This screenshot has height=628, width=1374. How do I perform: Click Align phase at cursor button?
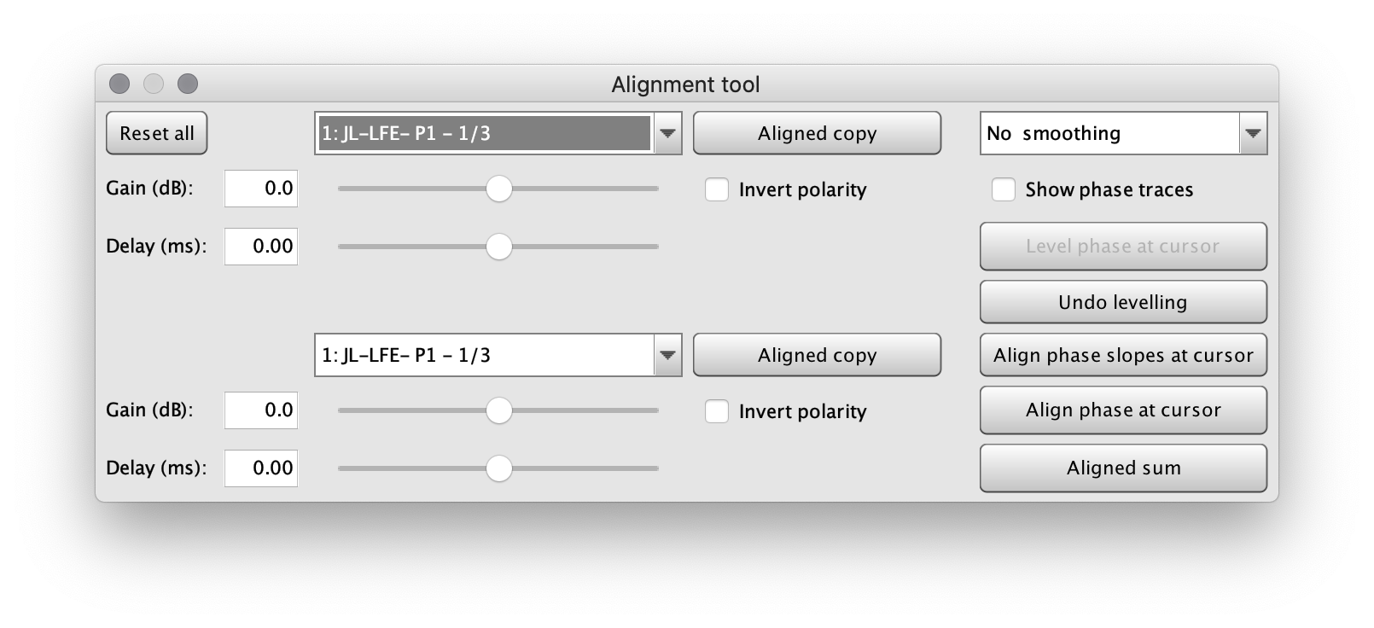(x=1123, y=410)
